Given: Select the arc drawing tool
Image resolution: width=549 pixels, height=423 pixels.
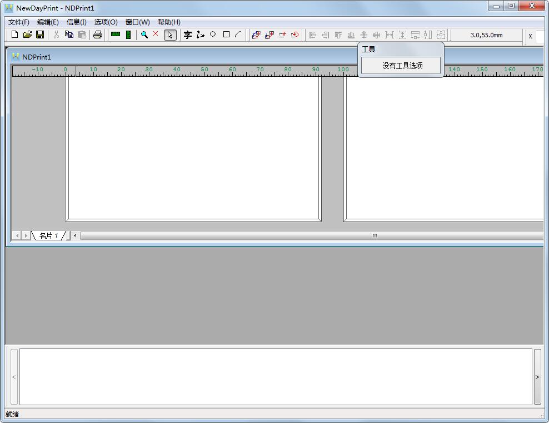Looking at the screenshot, I should click(238, 35).
